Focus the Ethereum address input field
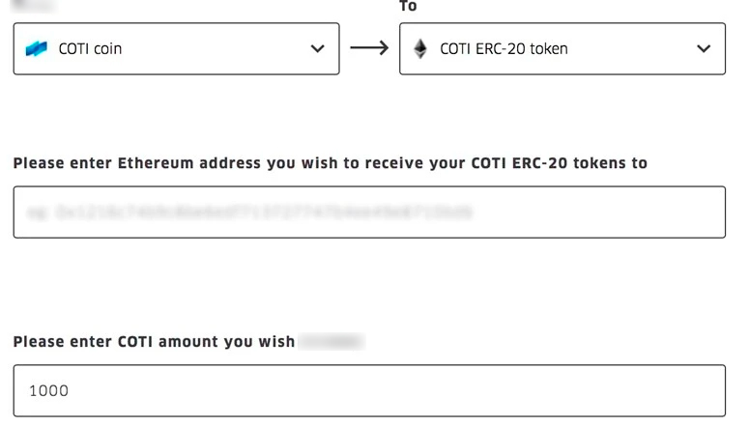The width and height of the screenshot is (749, 426). pos(368,212)
